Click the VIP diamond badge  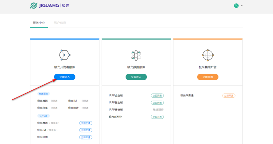[x=44, y=116]
